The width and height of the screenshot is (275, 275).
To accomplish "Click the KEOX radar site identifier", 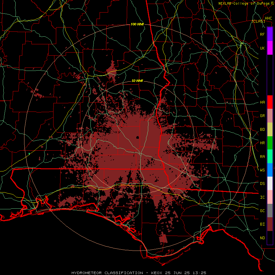I will coord(157,273).
